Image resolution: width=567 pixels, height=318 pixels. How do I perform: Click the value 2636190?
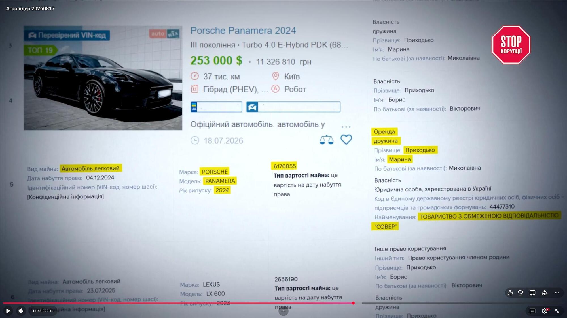point(286,279)
